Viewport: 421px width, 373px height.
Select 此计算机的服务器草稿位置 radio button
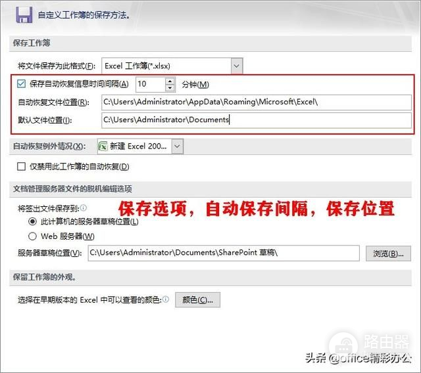32,222
